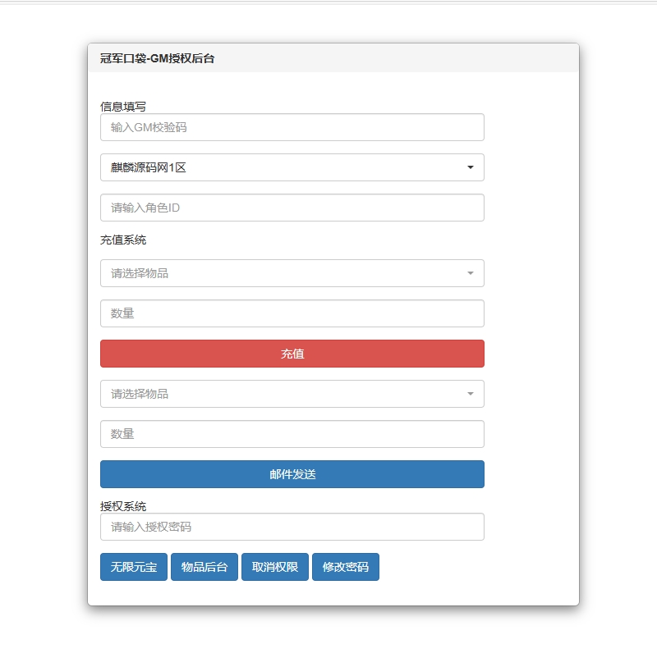Viewport: 657px width, 667px height.
Task: Click the 授权系统 section label
Action: (123, 506)
